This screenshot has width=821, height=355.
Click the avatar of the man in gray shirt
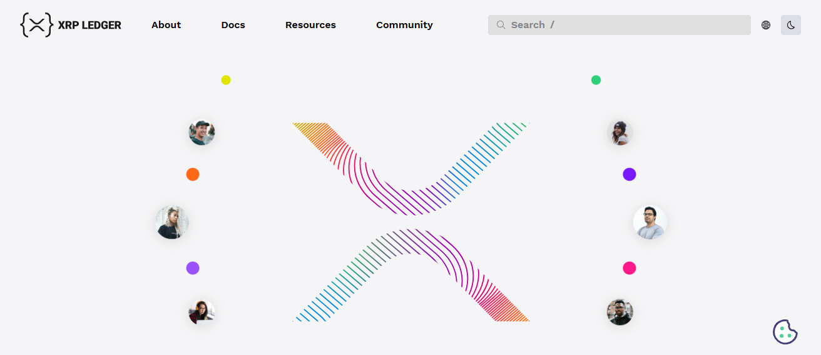650,222
